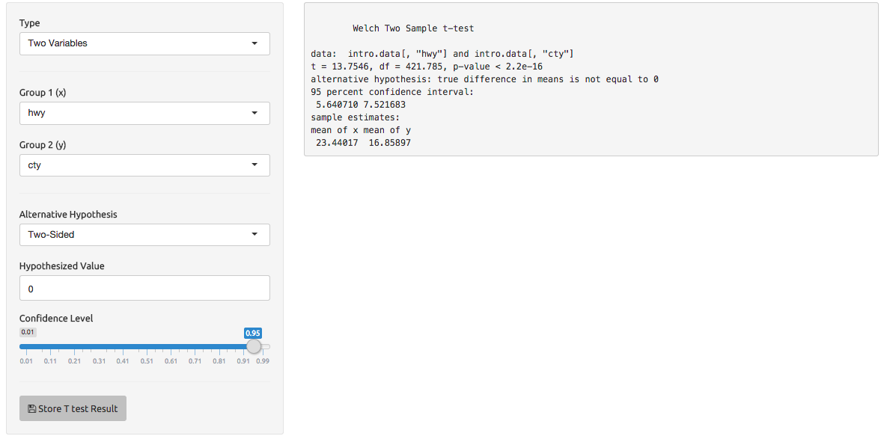Click the blue 0.95 slider value bubble
The height and width of the screenshot is (439, 884).
click(x=253, y=333)
